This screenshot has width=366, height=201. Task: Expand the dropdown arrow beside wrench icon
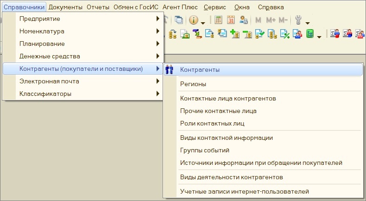(x=308, y=23)
